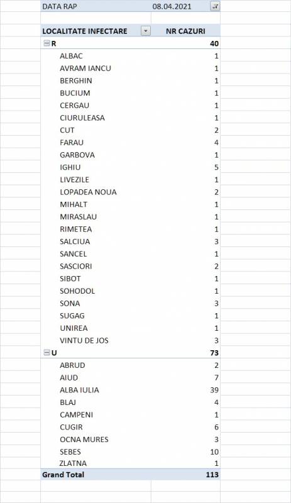
Task: Select the AIUD locality cell
Action: click(x=69, y=378)
